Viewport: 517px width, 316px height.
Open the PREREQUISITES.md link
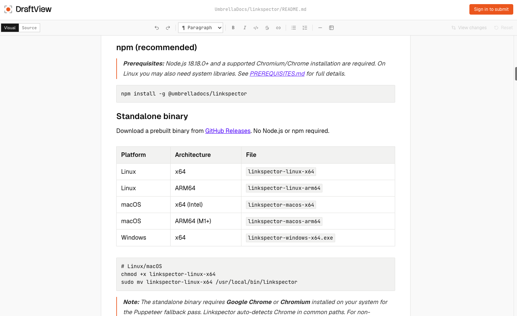click(277, 74)
